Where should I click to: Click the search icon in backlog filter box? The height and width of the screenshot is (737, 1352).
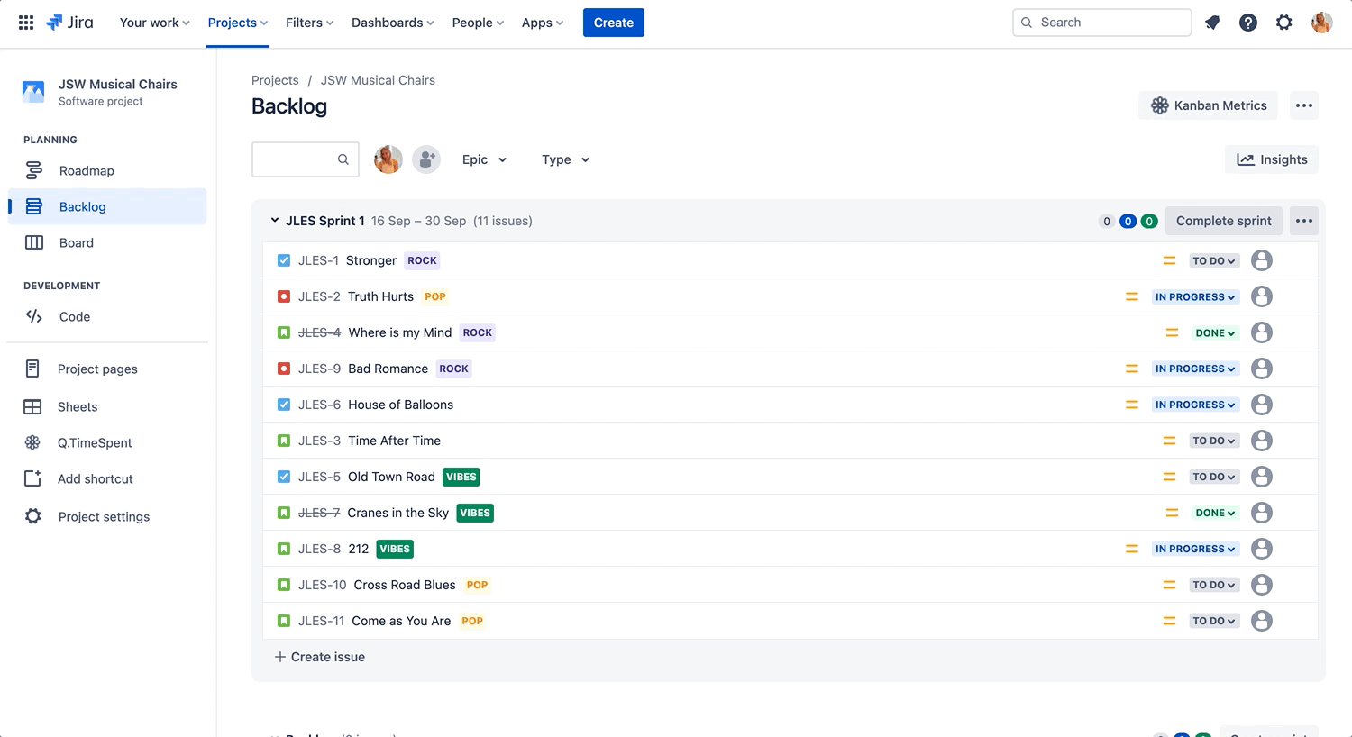point(343,159)
